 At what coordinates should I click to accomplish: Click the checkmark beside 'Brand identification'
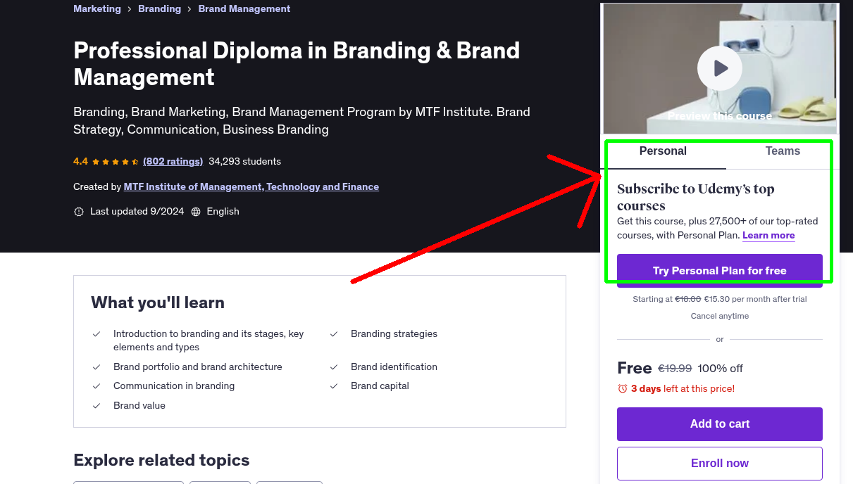pyautogui.click(x=334, y=367)
